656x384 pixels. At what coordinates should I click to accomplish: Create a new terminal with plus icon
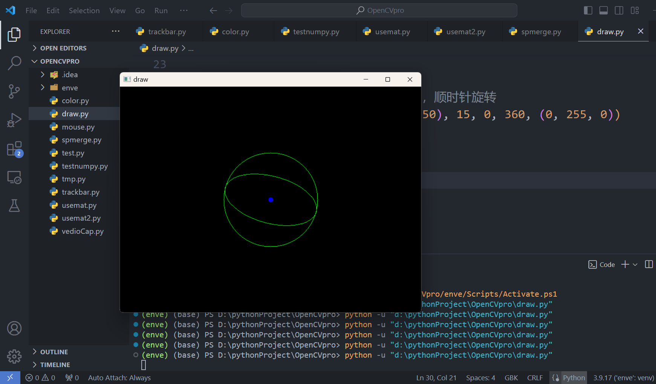pyautogui.click(x=625, y=264)
